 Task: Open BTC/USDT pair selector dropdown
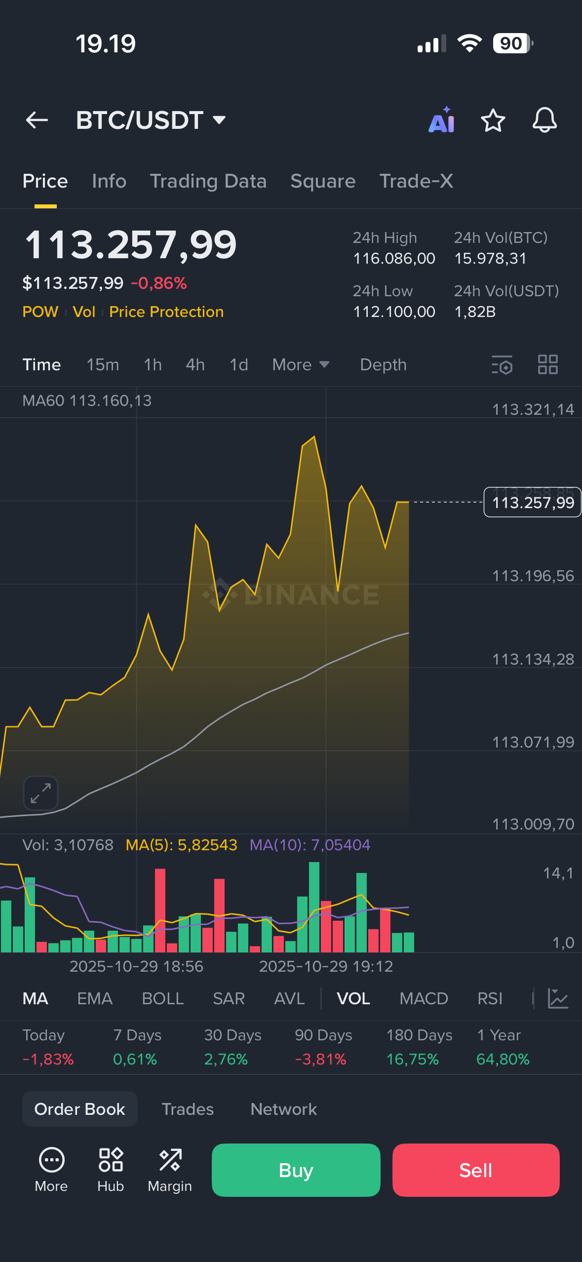click(x=151, y=120)
